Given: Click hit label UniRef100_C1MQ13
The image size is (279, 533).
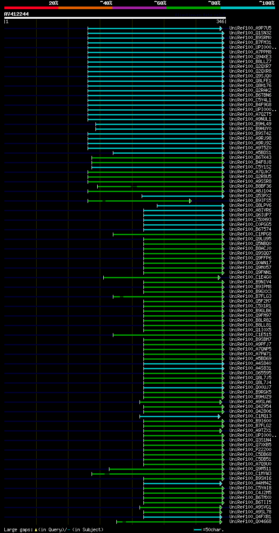Looking at the screenshot, I should pyautogui.click(x=250, y=416).
